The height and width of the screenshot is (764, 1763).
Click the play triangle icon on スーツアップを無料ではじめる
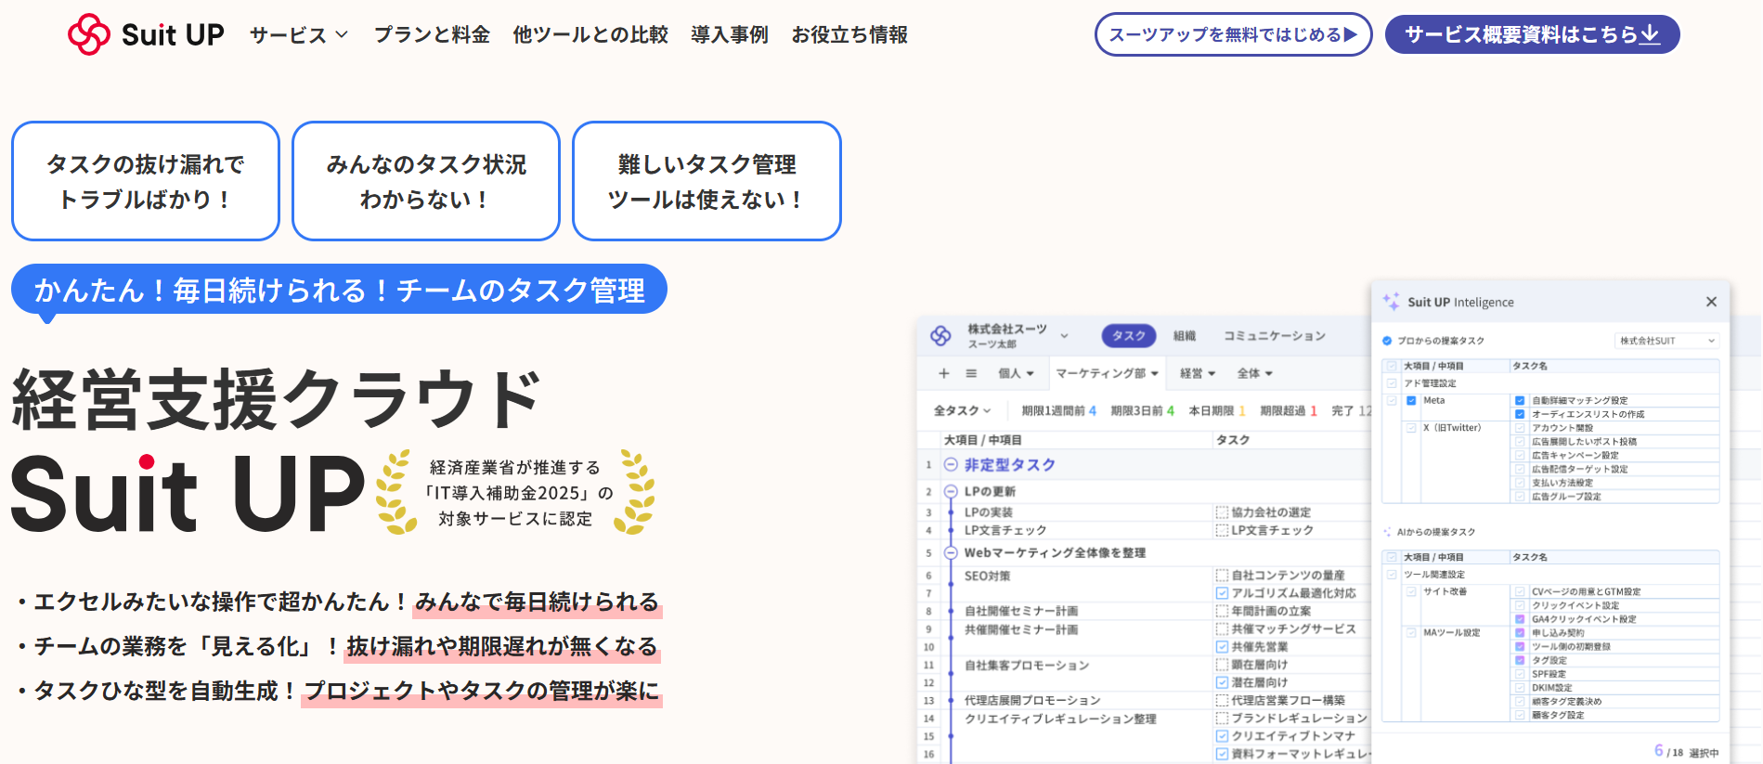pos(1351,34)
